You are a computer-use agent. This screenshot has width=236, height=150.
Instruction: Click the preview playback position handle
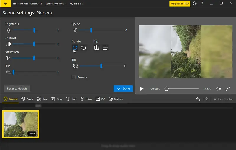[x=166, y=89]
